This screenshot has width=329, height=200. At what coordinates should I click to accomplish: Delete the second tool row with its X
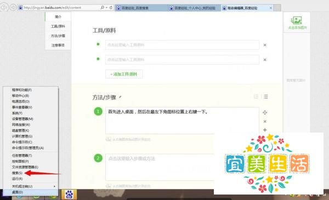point(265,60)
